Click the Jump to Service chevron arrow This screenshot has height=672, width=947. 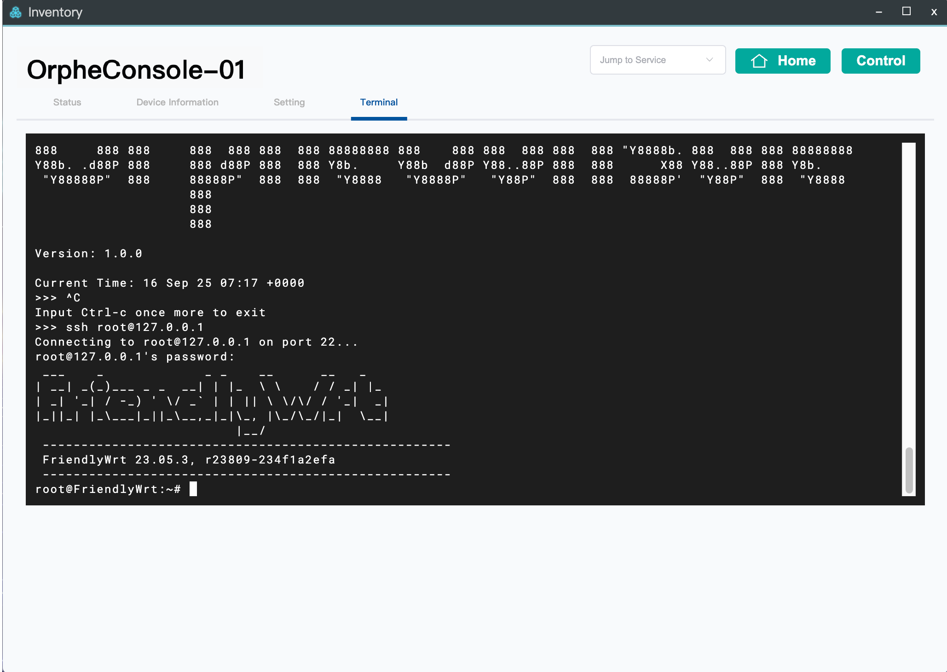(709, 60)
